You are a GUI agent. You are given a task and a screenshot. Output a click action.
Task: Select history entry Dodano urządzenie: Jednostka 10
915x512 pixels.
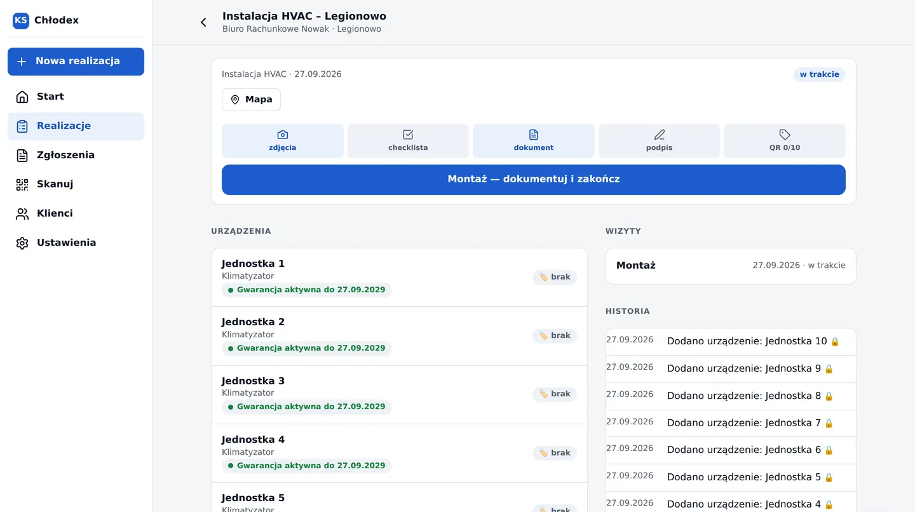[731, 342]
